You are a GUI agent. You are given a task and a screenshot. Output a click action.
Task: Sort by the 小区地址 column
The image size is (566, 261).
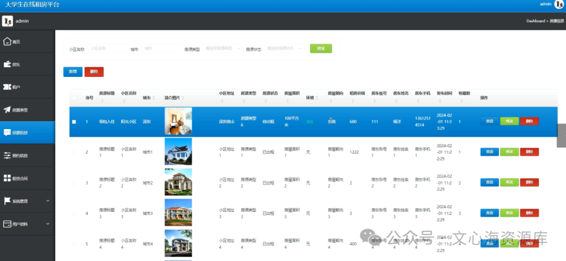(x=222, y=101)
